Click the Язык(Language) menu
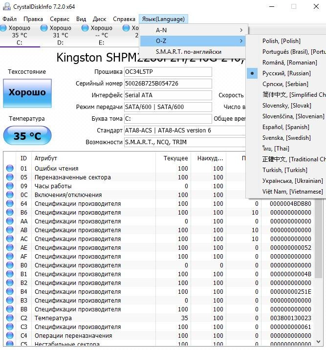Viewport: 326px width, 350px height. coord(163,19)
